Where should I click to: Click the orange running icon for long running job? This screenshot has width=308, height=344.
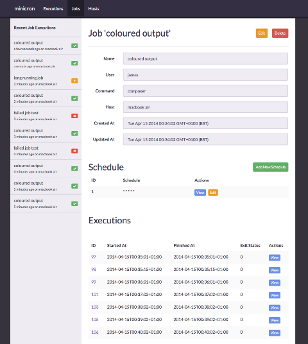[74, 81]
